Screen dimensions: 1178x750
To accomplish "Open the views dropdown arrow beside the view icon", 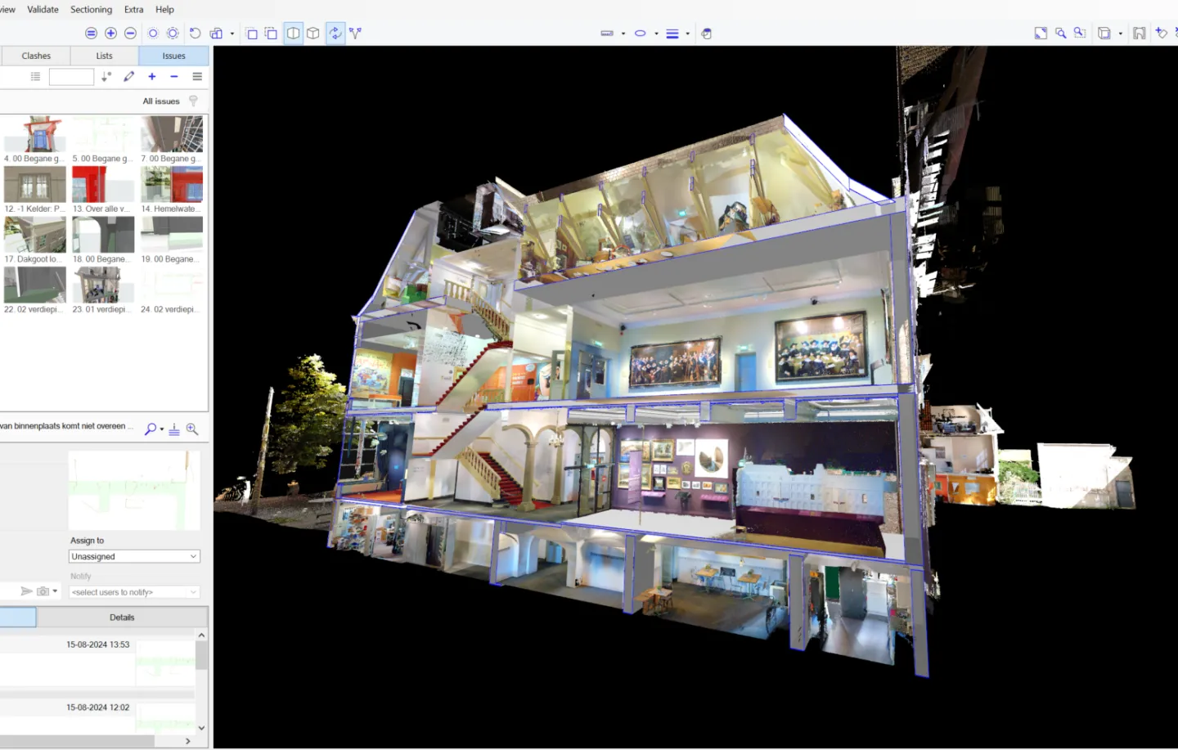I will pos(232,34).
